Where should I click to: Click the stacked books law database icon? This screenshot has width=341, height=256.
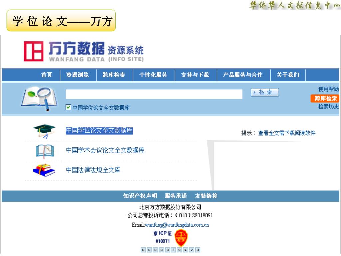tap(44, 170)
